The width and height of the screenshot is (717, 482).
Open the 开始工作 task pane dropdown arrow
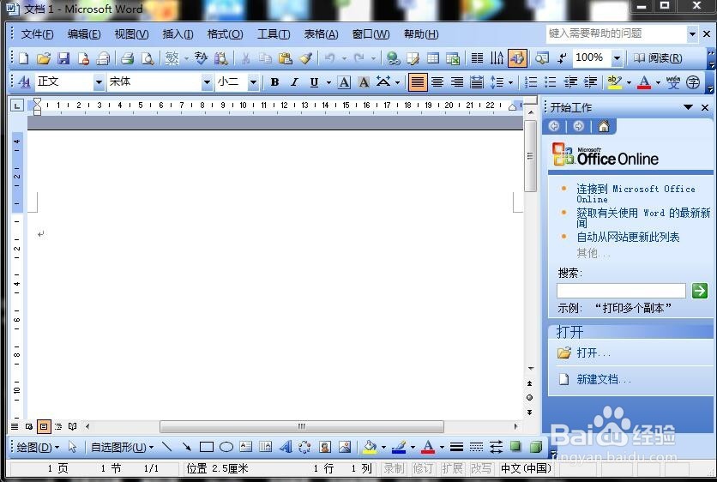coord(688,107)
